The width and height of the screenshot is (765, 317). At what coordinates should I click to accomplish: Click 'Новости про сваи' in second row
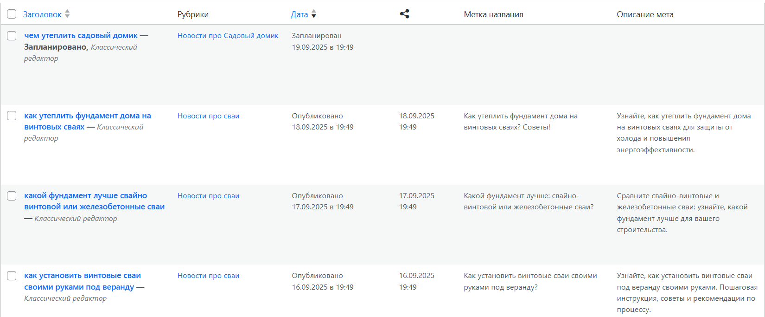pyautogui.click(x=208, y=116)
